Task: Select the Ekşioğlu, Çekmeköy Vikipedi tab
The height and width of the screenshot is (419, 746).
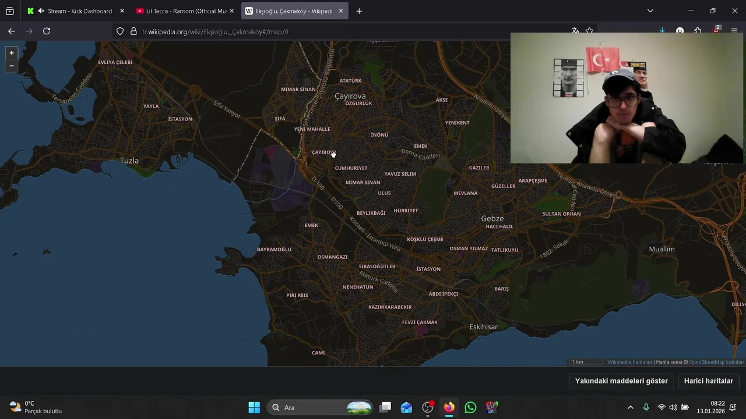Action: (294, 11)
